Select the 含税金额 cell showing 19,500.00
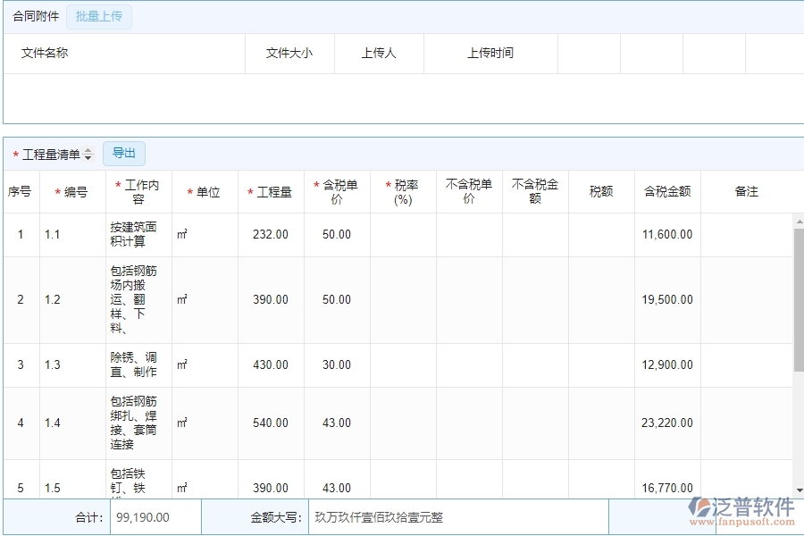Screen dimensions: 804x536 667,299
